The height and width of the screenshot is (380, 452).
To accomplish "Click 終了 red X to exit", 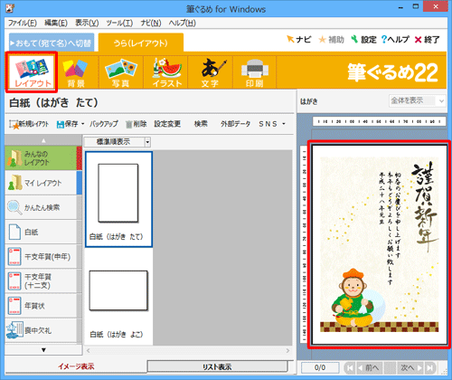I will coord(418,40).
